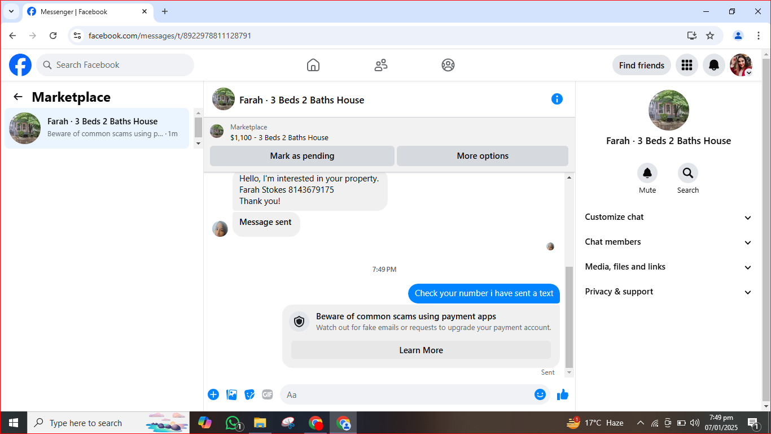Viewport: 771px width, 434px height.
Task: Choose a GIF icon
Action: 268,394
